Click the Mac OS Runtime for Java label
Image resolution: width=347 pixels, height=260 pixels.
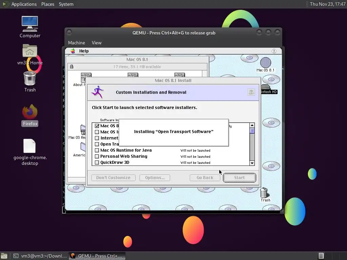(126, 150)
